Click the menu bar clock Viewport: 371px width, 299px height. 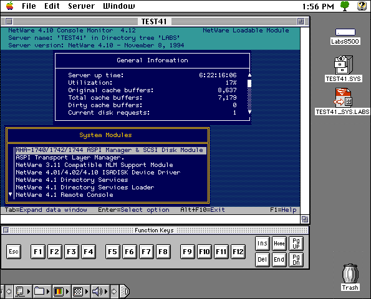tap(318, 6)
